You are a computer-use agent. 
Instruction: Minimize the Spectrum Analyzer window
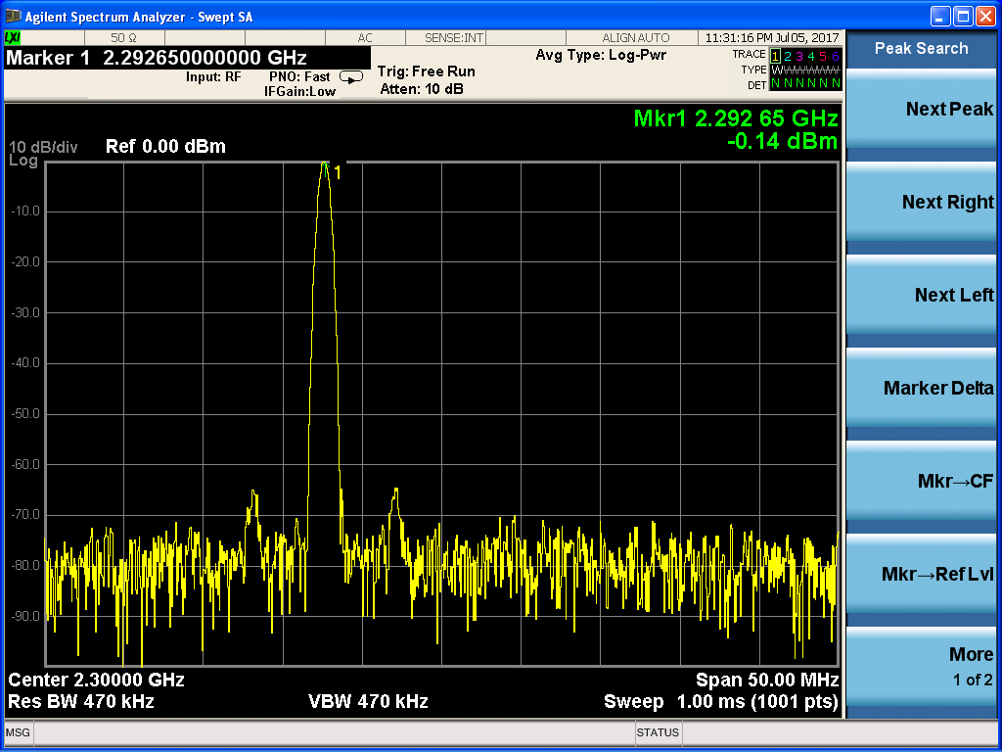[x=940, y=16]
